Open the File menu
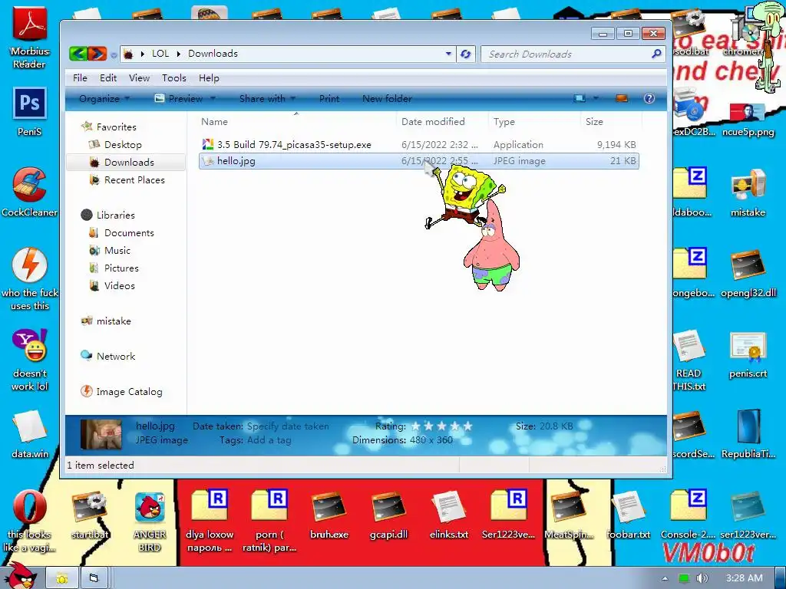Screen dimensions: 786x589 coord(80,78)
